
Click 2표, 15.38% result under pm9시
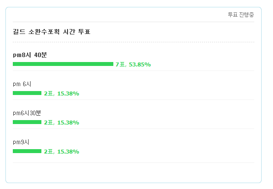coord(62,152)
